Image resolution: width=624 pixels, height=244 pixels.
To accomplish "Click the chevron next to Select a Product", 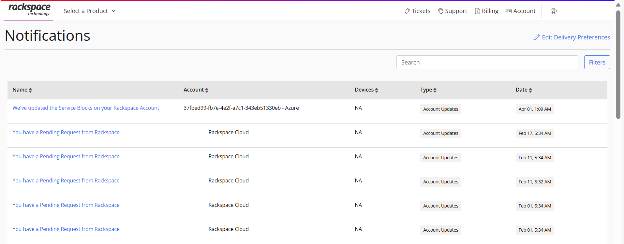I will click(x=113, y=11).
